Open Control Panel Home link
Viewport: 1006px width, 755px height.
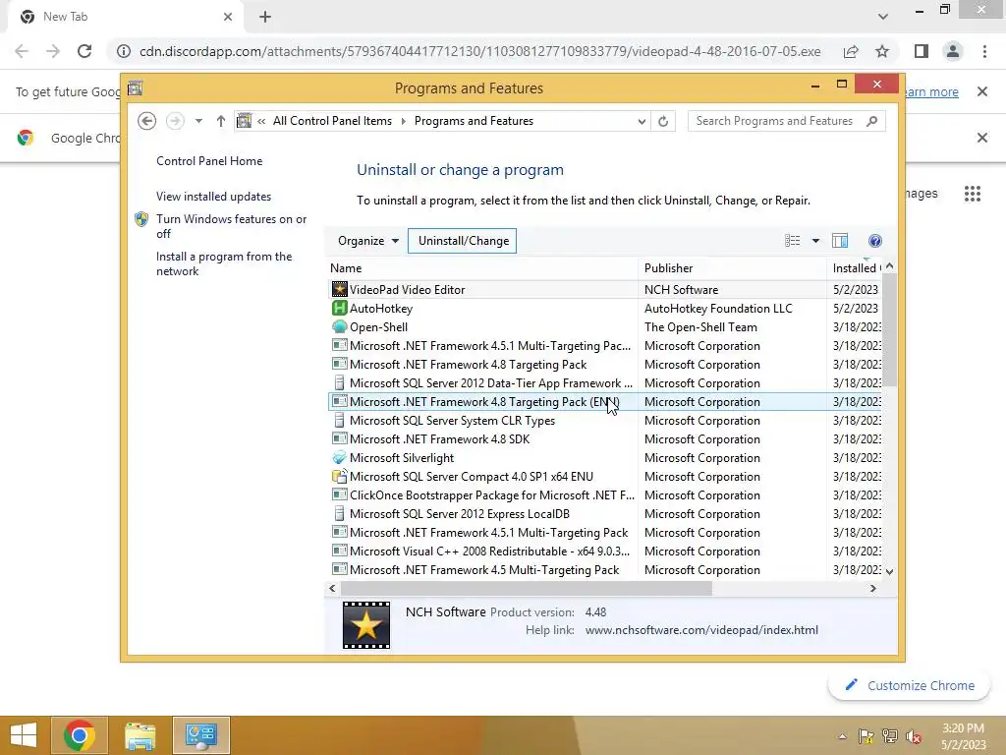click(209, 161)
